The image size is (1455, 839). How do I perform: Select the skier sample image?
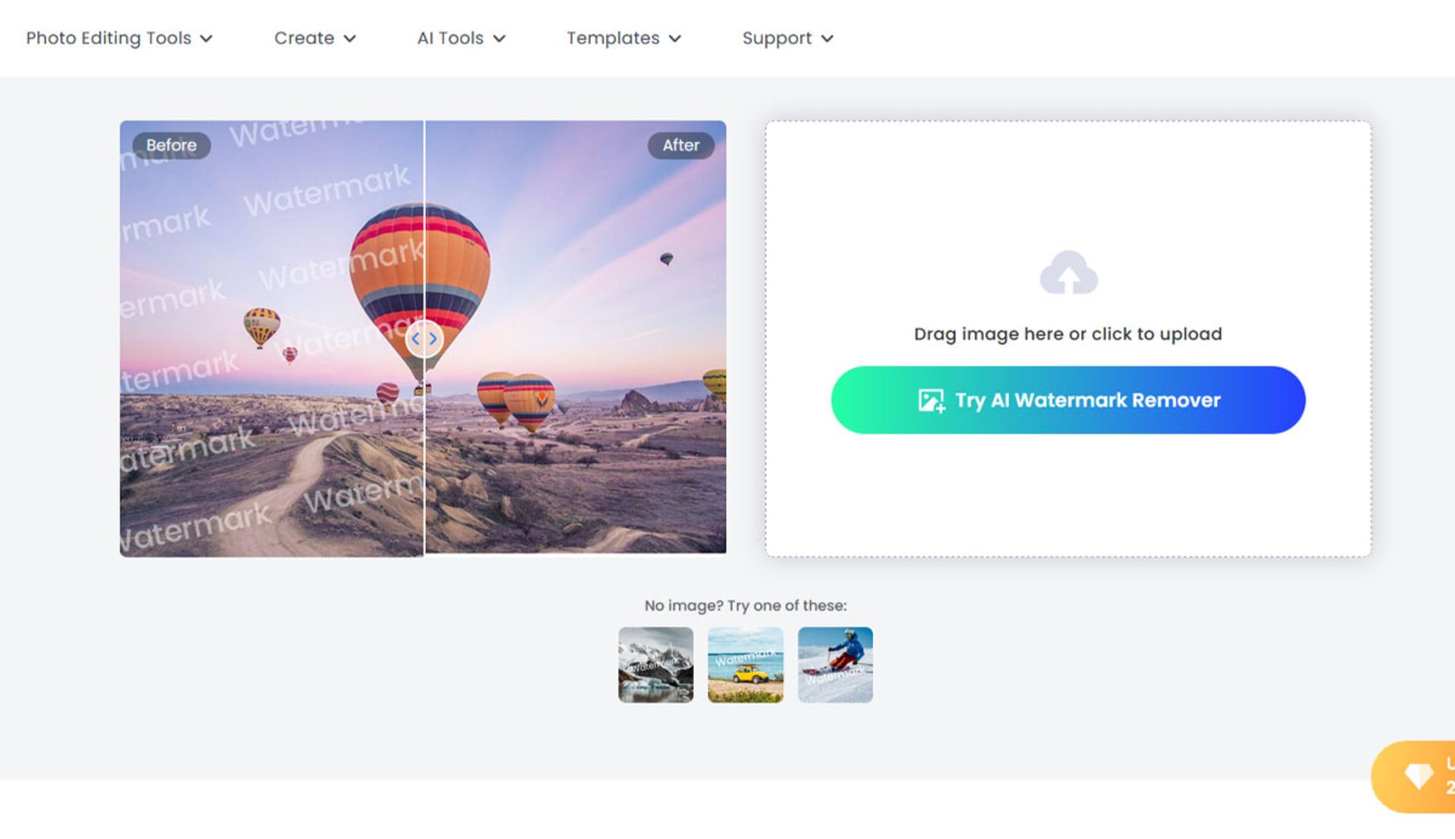[x=835, y=665]
